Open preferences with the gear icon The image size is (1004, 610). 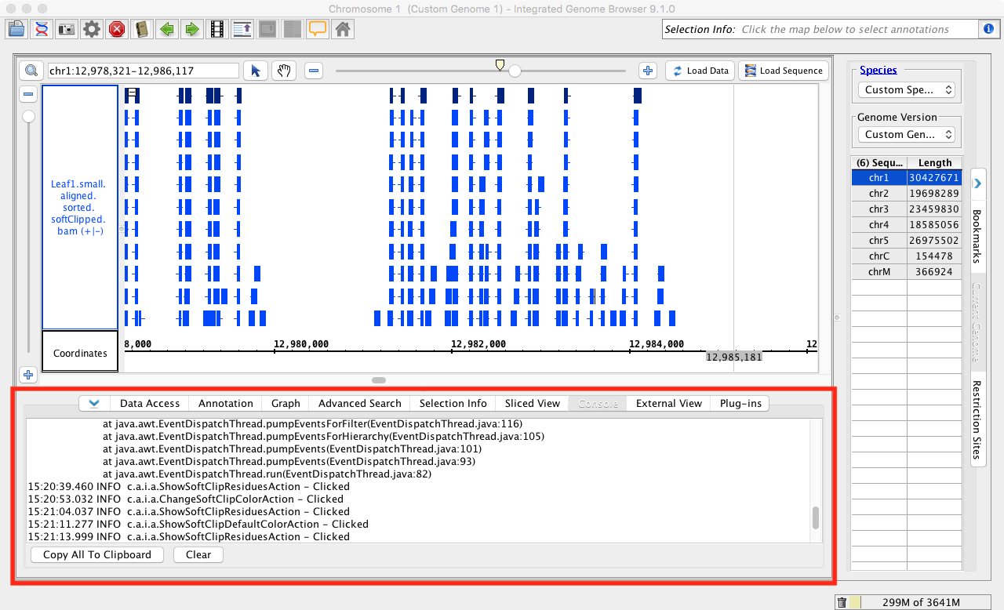coord(92,30)
